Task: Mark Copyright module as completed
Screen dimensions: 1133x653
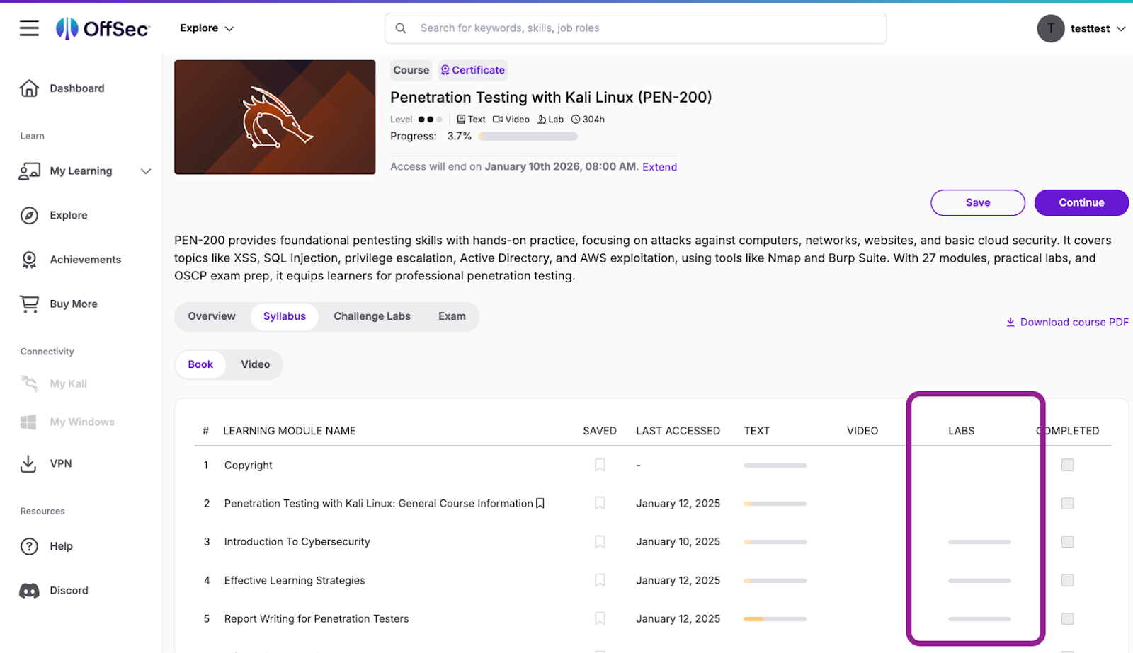Action: click(1068, 465)
